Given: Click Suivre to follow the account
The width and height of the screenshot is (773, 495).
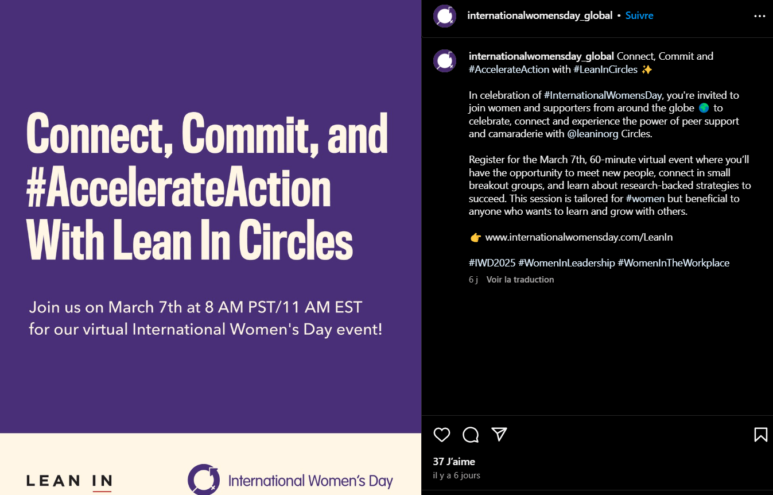Looking at the screenshot, I should (639, 16).
